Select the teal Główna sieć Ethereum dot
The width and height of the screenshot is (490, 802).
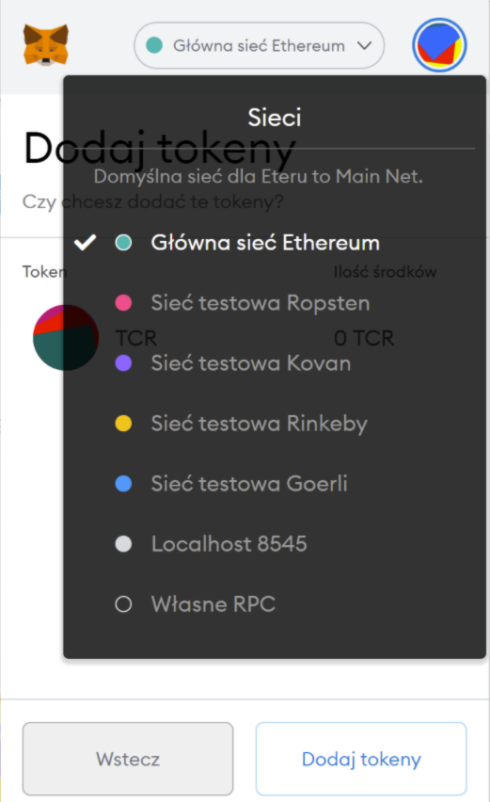123,243
